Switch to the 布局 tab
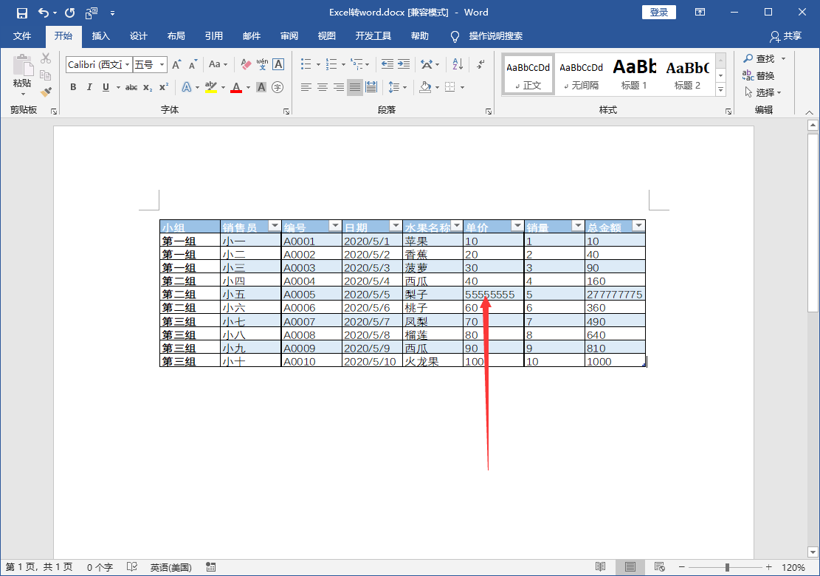The image size is (820, 576). pos(176,36)
